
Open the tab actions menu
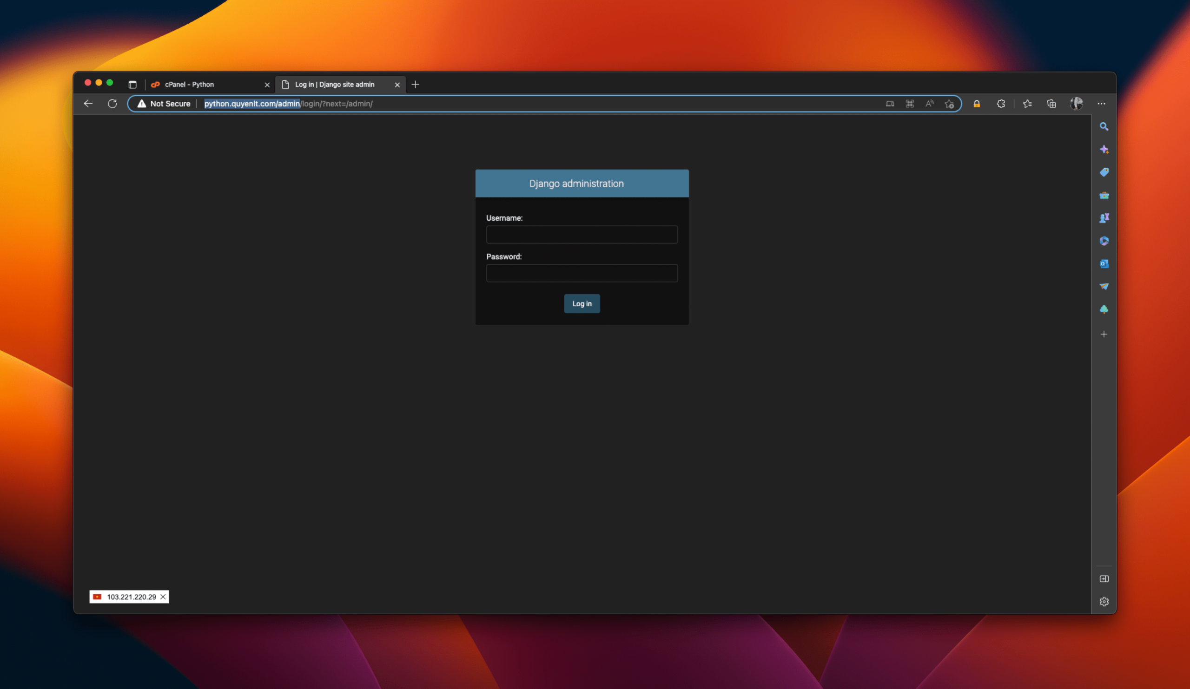pyautogui.click(x=132, y=85)
